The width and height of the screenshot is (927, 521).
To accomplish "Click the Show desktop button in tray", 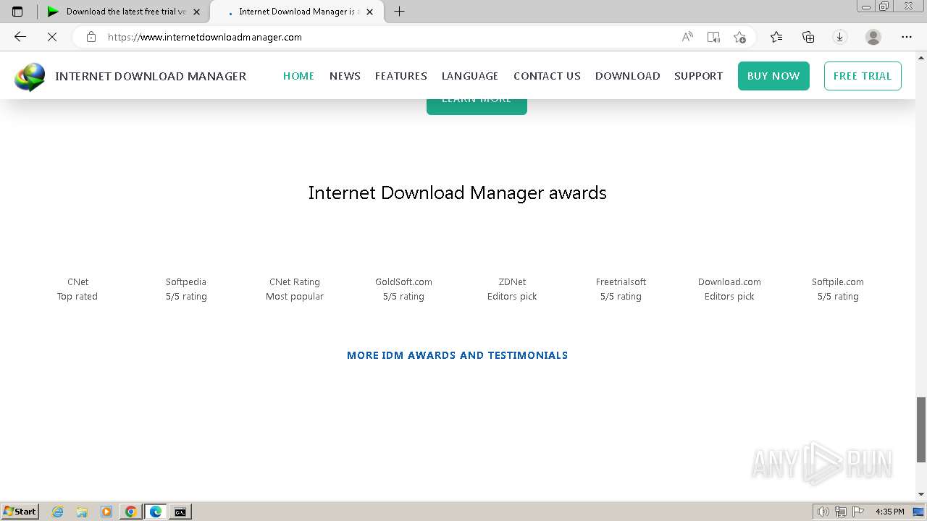I will tap(918, 512).
